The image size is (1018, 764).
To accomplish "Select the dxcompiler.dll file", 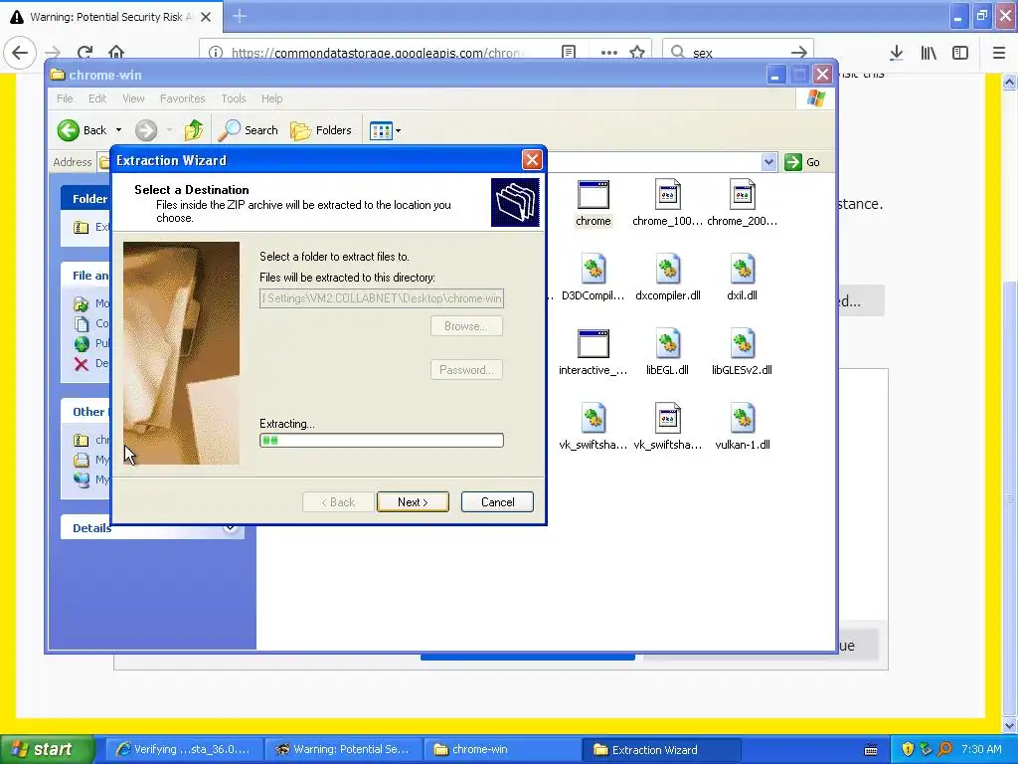I will (667, 277).
